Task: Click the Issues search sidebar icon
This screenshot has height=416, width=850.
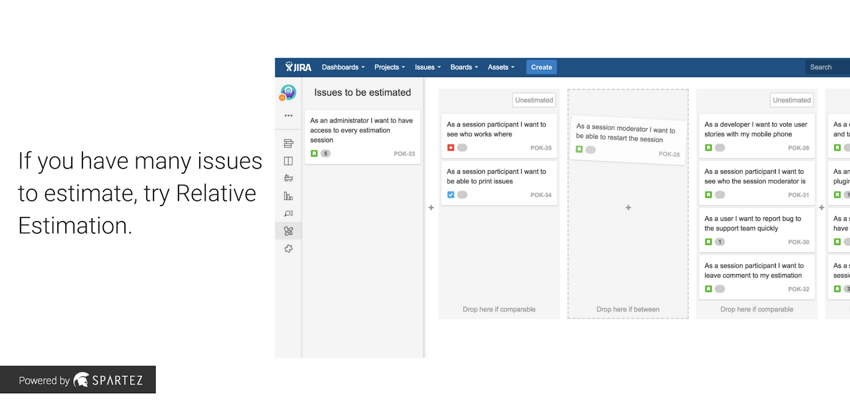Action: (x=288, y=214)
